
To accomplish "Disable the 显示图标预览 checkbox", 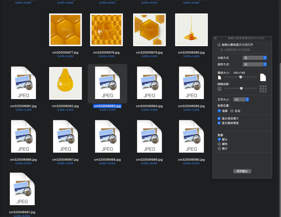I will tap(219, 123).
